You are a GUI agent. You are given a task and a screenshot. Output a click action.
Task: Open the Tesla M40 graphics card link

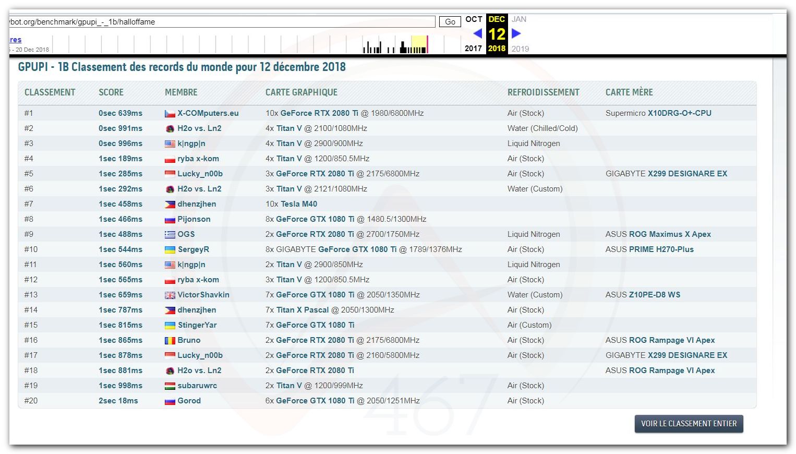(299, 204)
